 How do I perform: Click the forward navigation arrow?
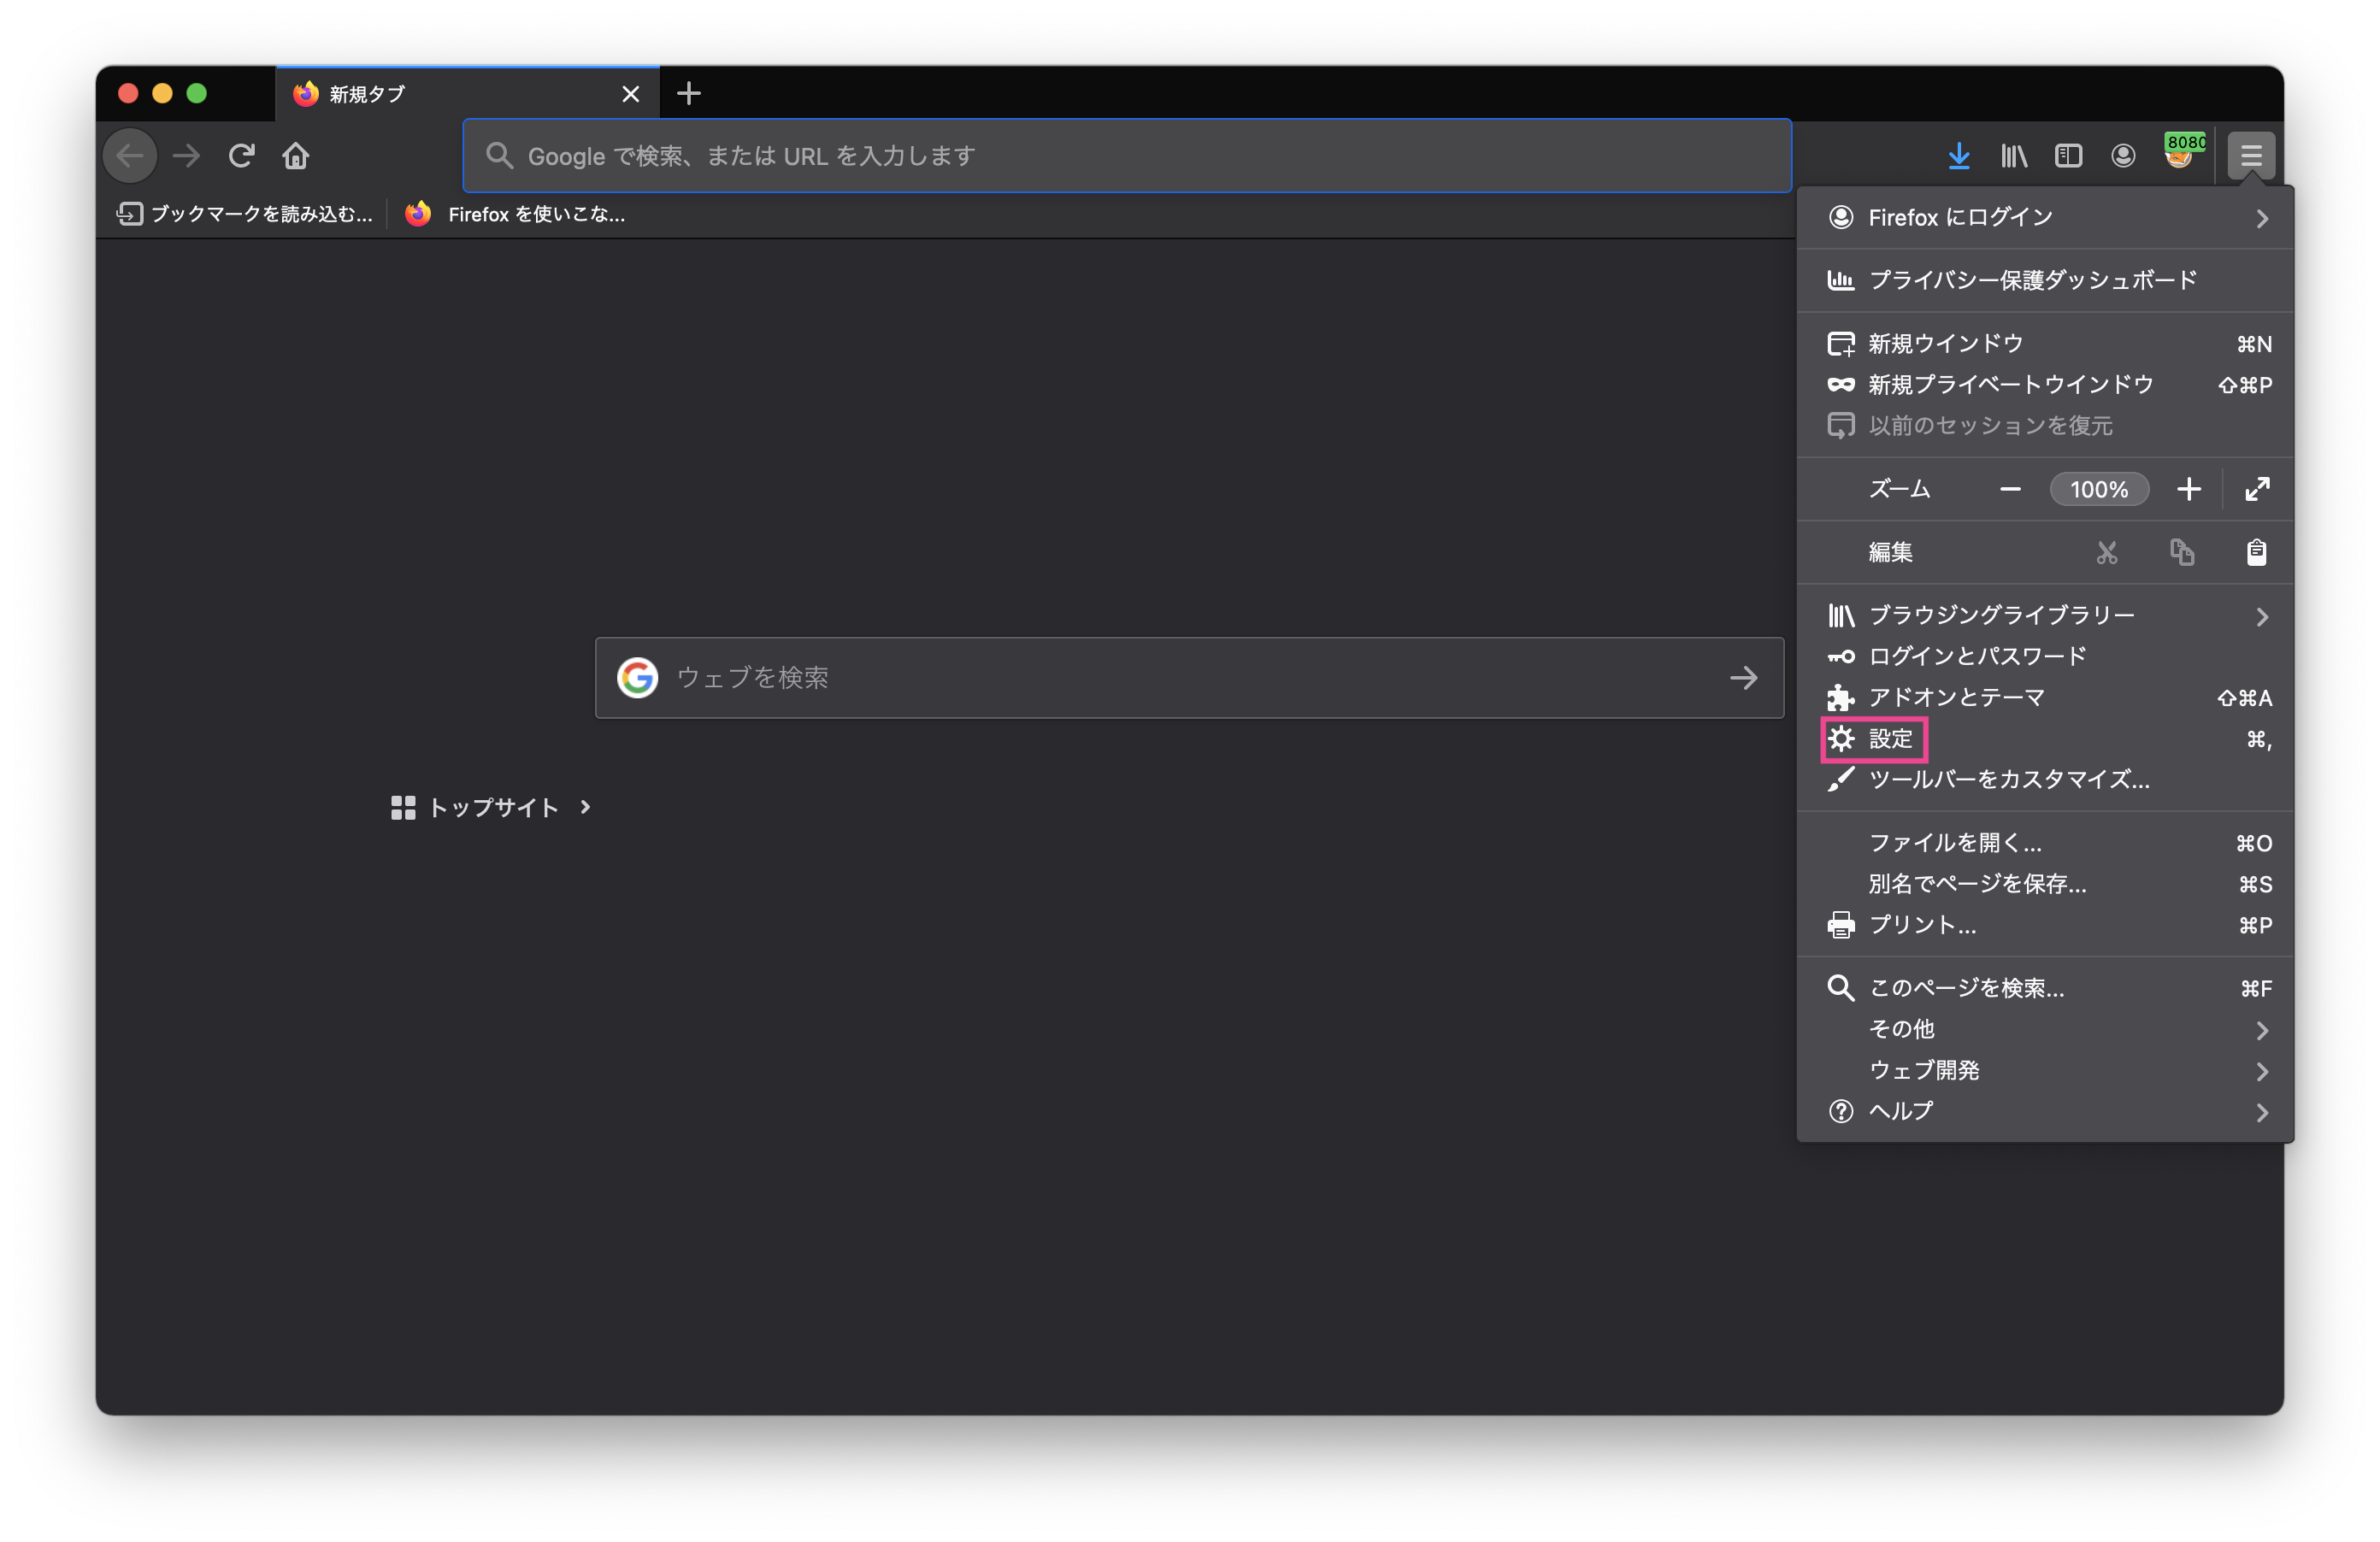point(186,156)
